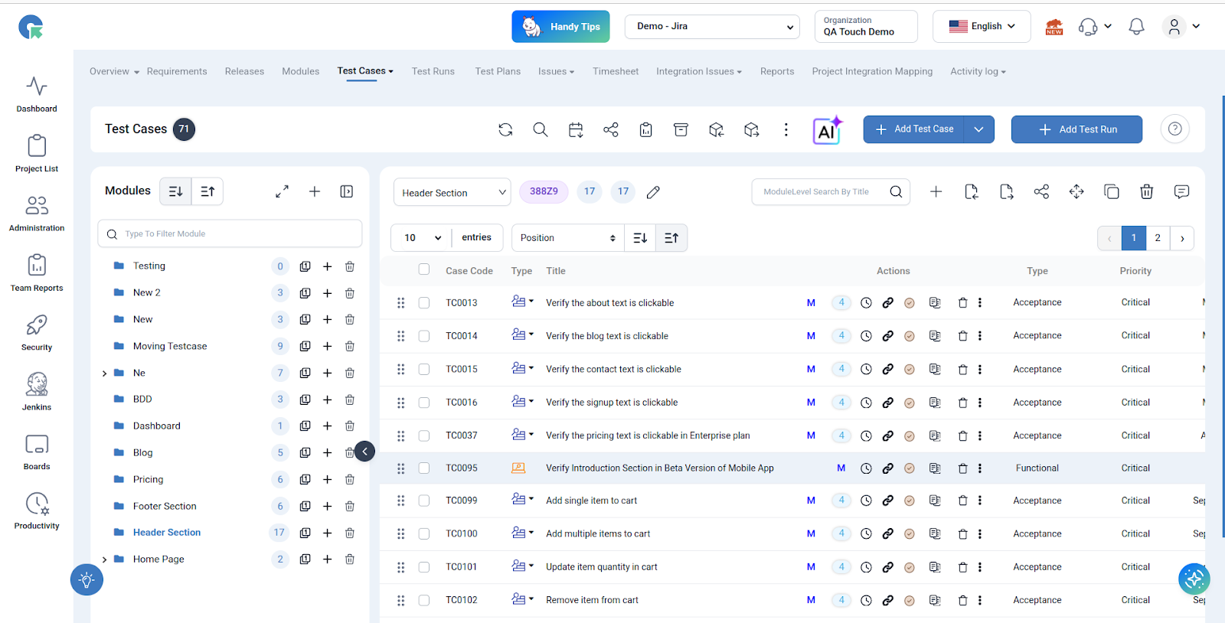Click the search magnifier in Test Cases toolbar
This screenshot has width=1225, height=623.
click(541, 130)
